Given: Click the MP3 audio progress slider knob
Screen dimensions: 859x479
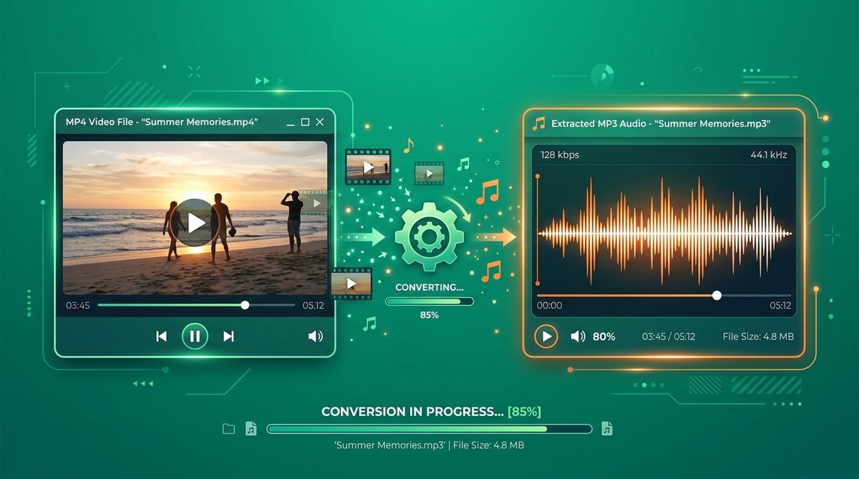Looking at the screenshot, I should (717, 295).
